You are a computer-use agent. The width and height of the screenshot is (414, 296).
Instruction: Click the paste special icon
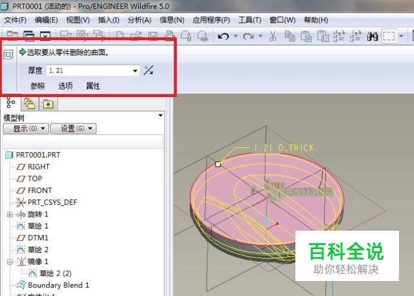pyautogui.click(x=323, y=36)
